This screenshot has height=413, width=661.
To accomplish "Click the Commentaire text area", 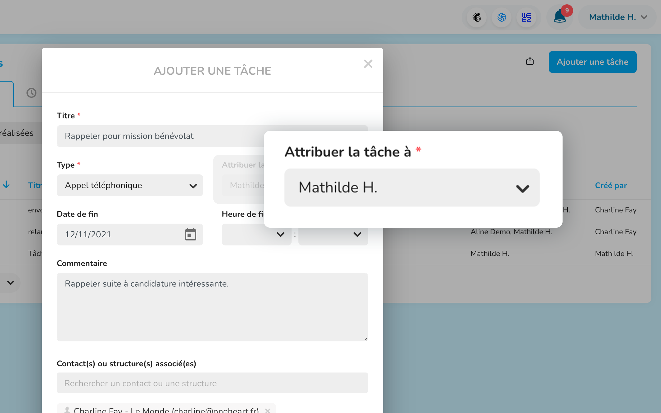I will click(x=212, y=307).
